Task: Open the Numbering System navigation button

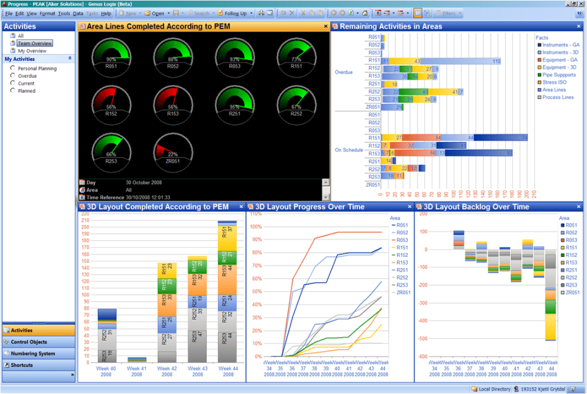Action: pyautogui.click(x=39, y=354)
